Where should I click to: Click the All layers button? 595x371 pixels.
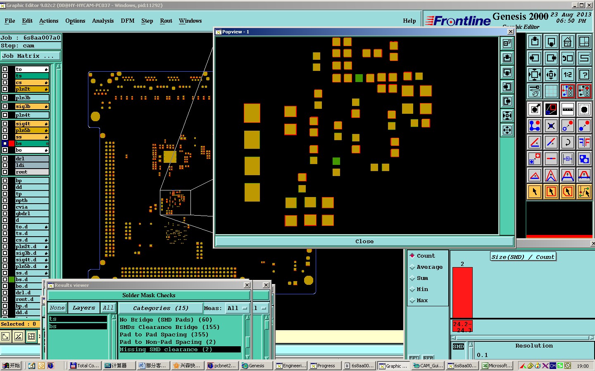click(108, 308)
